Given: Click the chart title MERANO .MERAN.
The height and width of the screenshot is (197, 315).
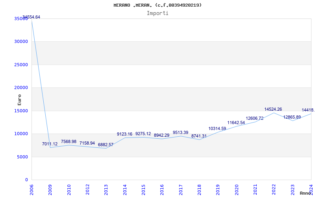Looking at the screenshot, I should (x=157, y=5).
